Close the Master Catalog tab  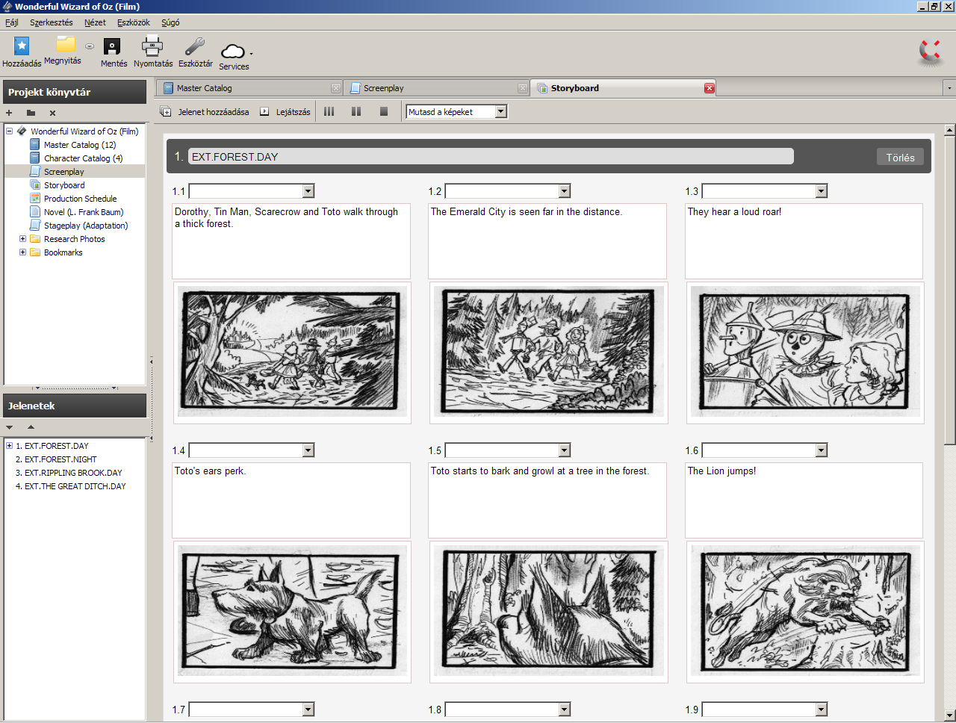335,88
